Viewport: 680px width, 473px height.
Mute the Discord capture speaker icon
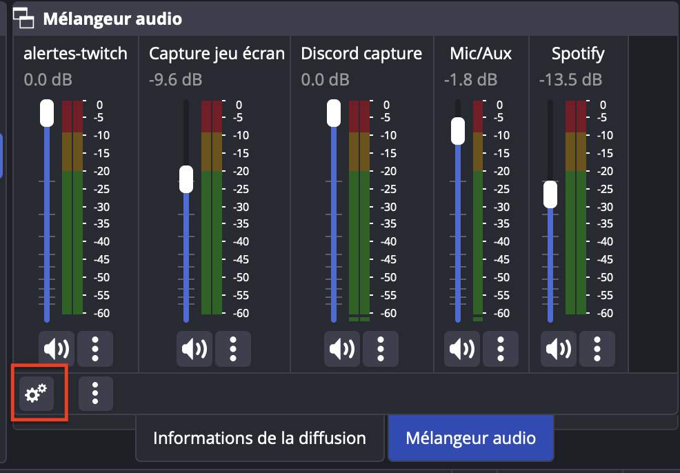342,349
